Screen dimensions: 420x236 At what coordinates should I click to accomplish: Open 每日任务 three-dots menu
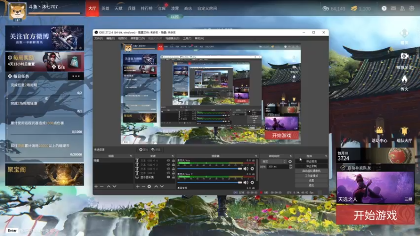pos(76,76)
